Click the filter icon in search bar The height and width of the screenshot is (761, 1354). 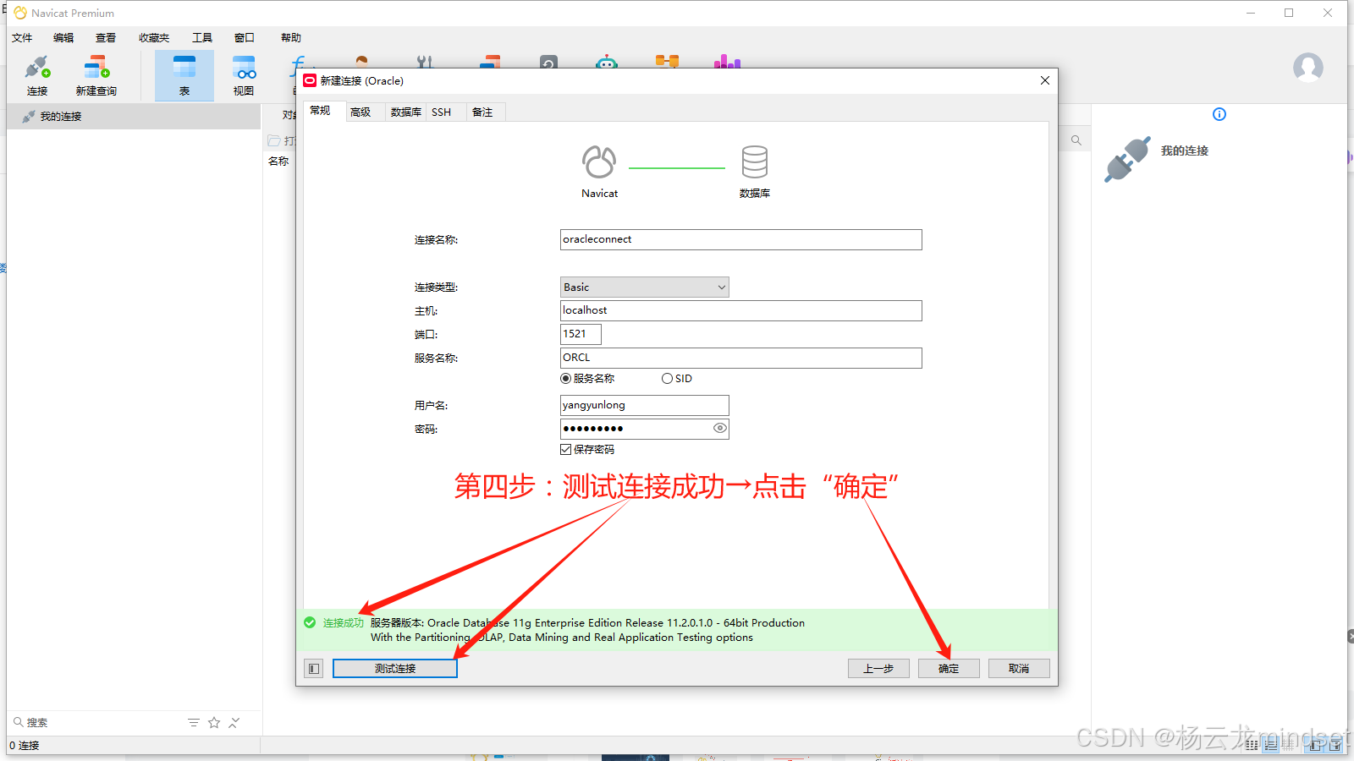(x=194, y=722)
